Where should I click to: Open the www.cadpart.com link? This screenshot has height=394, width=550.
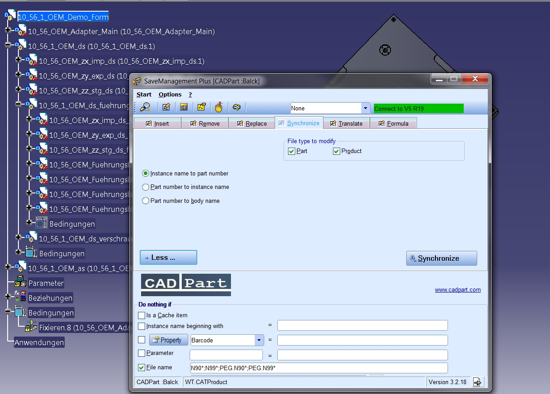tap(458, 290)
